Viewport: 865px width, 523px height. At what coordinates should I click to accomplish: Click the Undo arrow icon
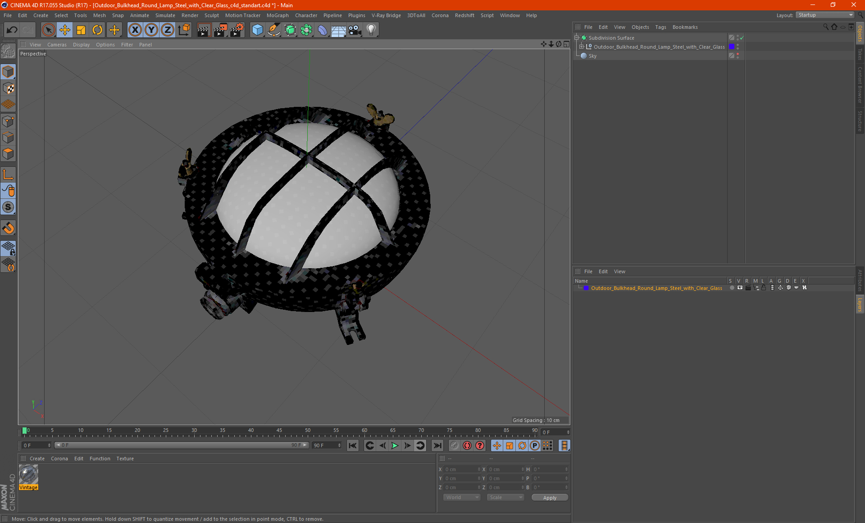[x=12, y=30]
